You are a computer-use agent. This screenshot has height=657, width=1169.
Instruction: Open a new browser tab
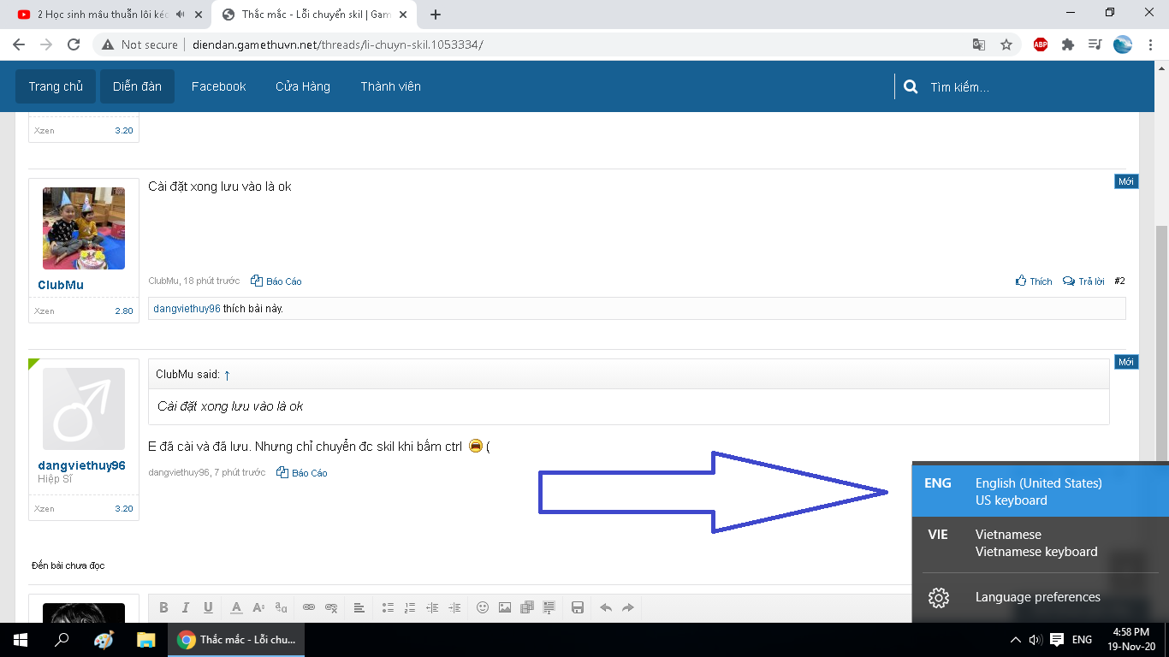436,15
